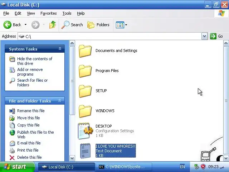Screen dimensions: 229x172
Task: Expand the Address bar dropdown
Action: pyautogui.click(x=204, y=36)
